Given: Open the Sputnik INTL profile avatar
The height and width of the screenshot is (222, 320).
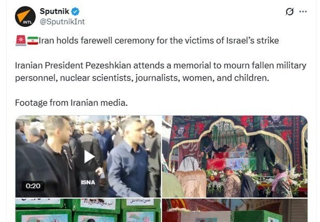Looking at the screenshot, I should 25,16.
